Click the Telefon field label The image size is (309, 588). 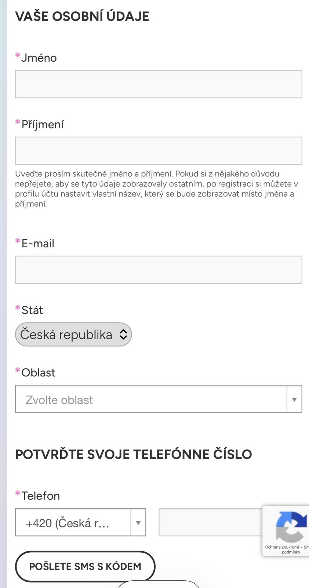coord(40,496)
